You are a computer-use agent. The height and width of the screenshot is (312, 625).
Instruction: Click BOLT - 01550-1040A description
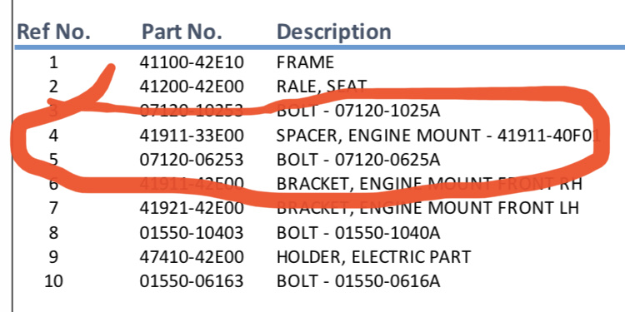coord(358,233)
